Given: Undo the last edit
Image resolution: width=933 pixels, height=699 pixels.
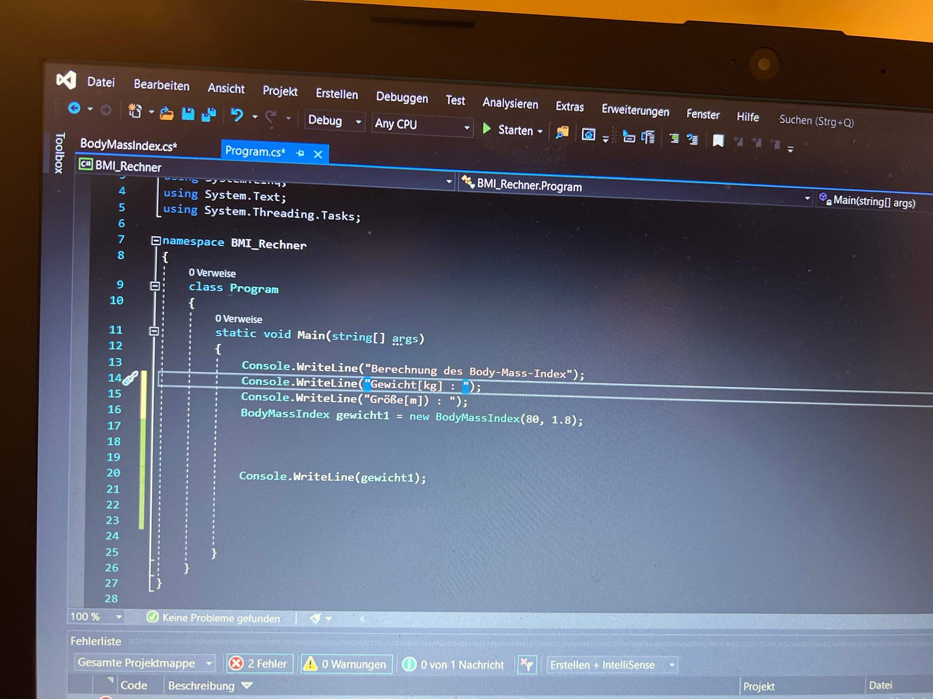Looking at the screenshot, I should [238, 115].
